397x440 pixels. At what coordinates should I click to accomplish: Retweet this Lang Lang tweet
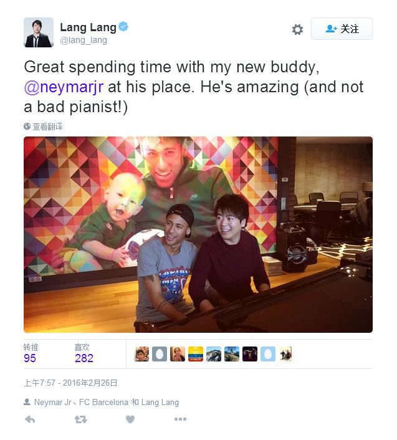(80, 419)
